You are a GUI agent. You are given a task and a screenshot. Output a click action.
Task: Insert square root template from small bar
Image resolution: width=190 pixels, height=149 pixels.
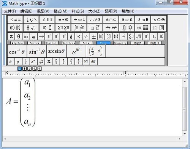tap(139, 36)
